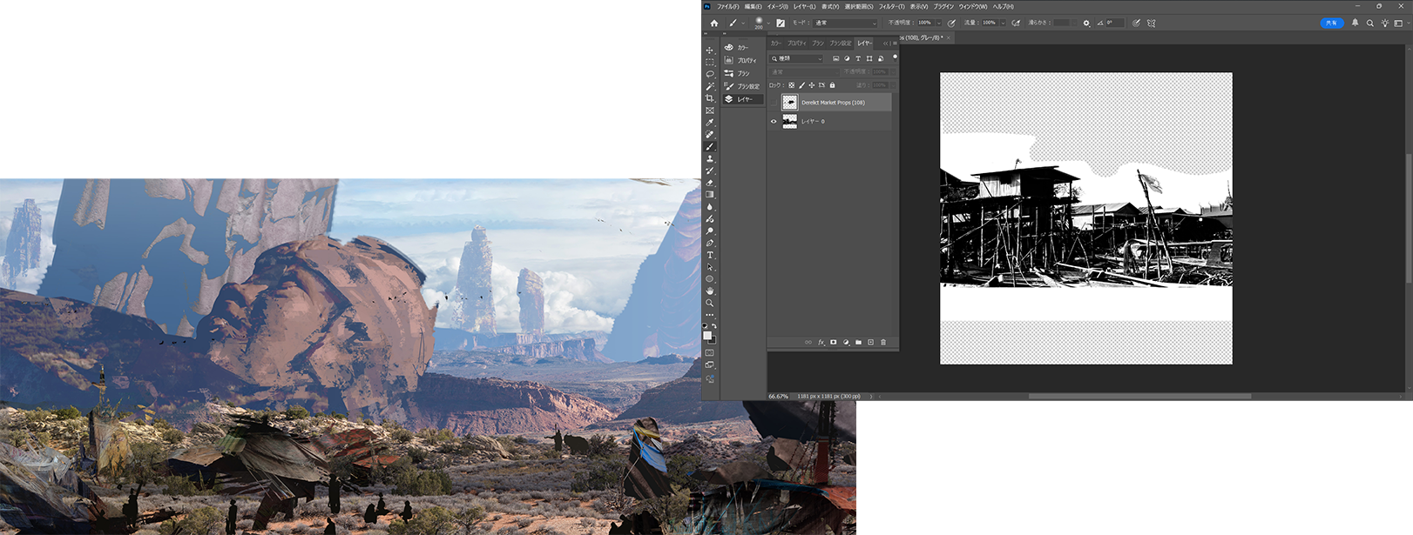Click the blue 共有 share button
This screenshot has width=1413, height=535.
(1331, 23)
